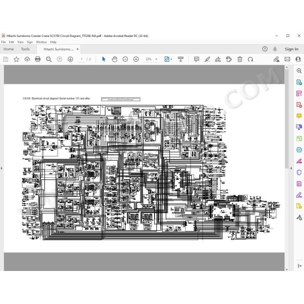Image resolution: width=304 pixels, height=304 pixels.
Task: Open the Help menu
Action: click(x=53, y=42)
